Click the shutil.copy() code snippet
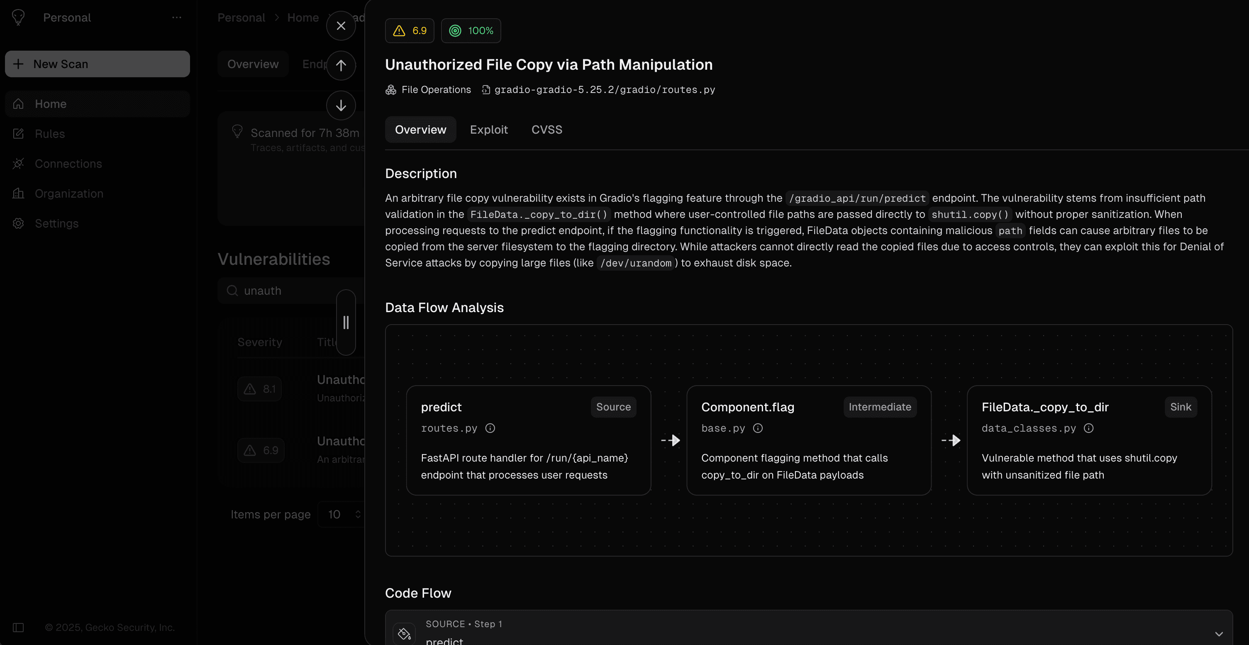The image size is (1249, 645). click(x=970, y=214)
